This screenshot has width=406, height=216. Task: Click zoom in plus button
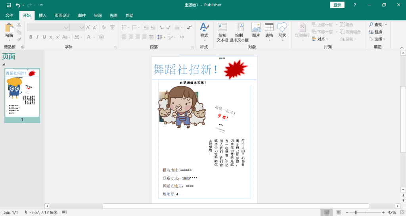(x=383, y=212)
